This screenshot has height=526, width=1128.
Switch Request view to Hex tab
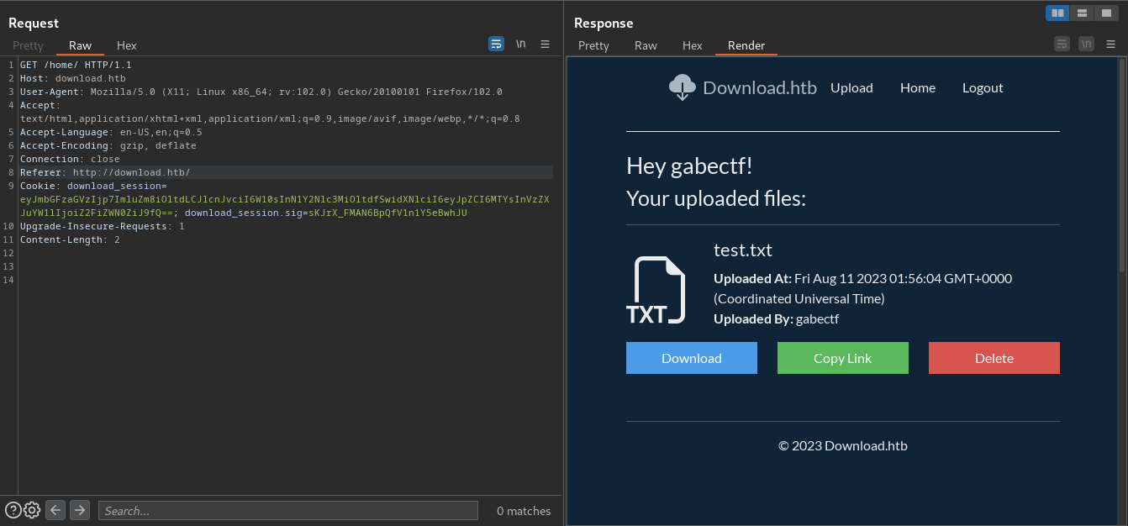pos(127,45)
